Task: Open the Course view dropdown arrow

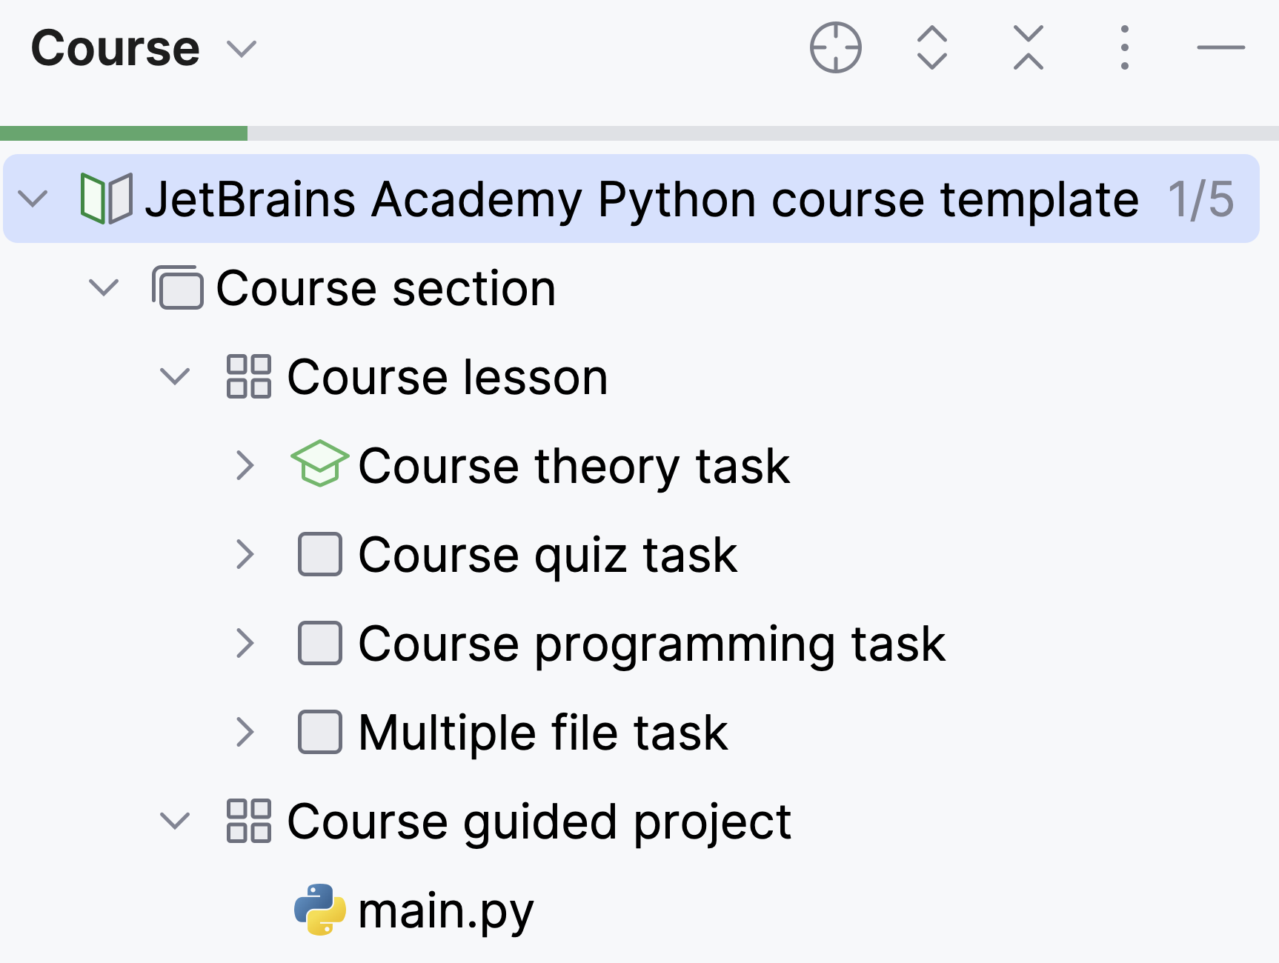Action: pos(242,49)
